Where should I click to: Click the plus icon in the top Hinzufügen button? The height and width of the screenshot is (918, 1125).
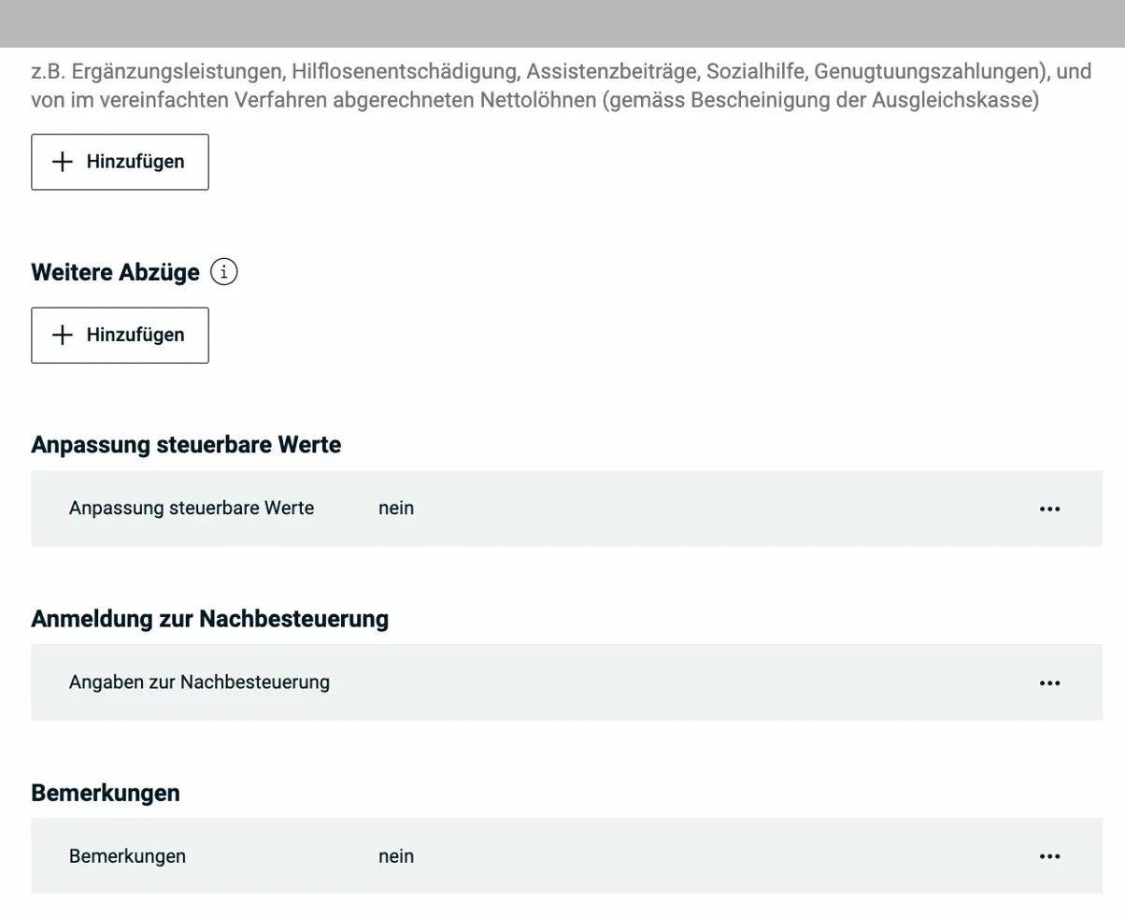[62, 162]
